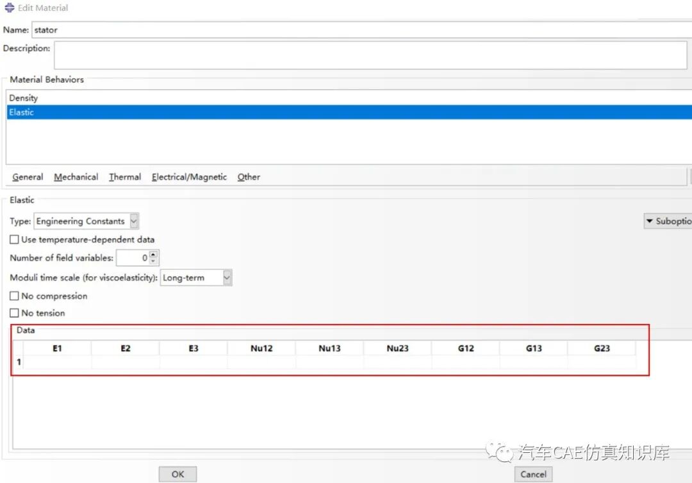Viewport: 692px width, 483px height.
Task: Click the E2 column header
Action: 126,348
